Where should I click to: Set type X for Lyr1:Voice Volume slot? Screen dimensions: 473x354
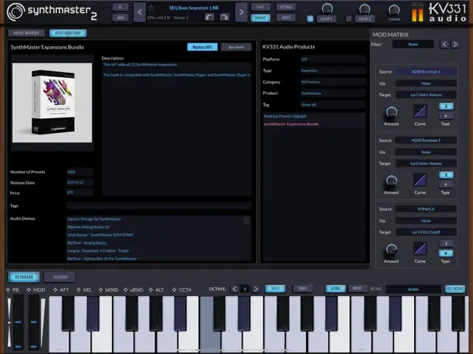coord(446,106)
